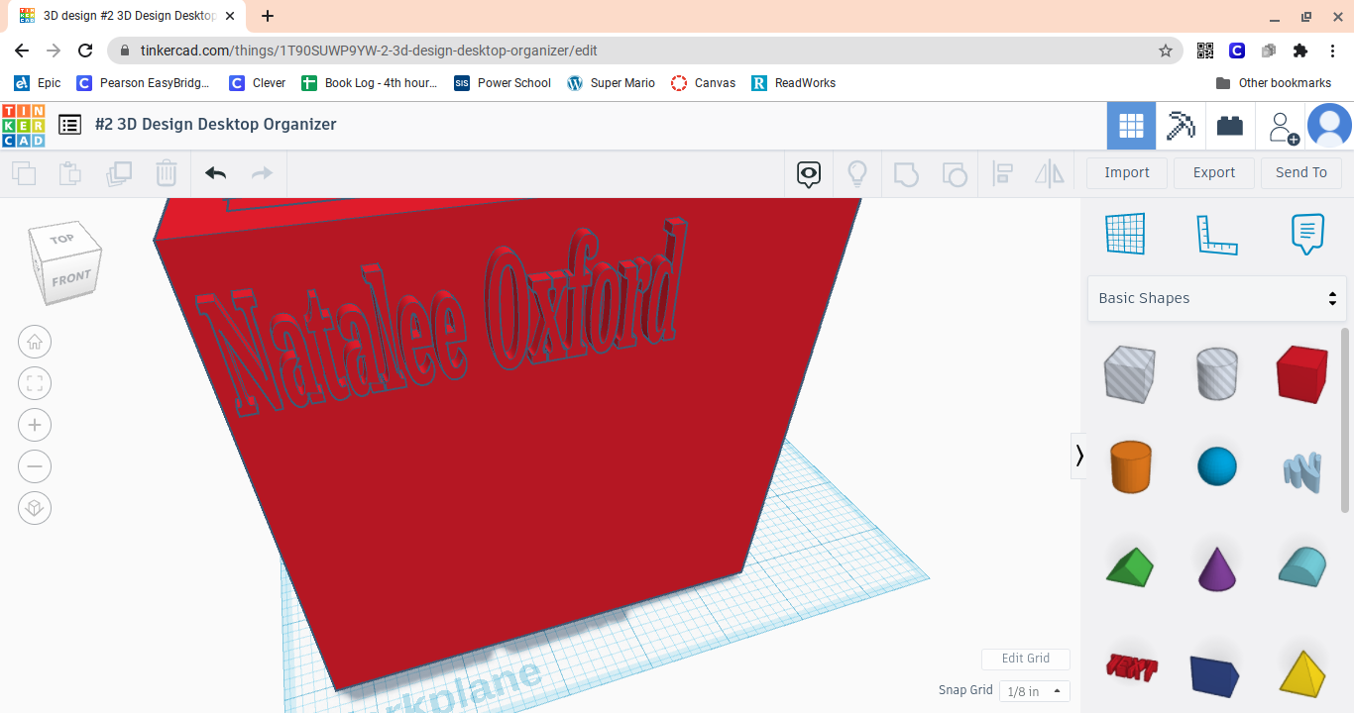The image size is (1354, 713).
Task: Switch to the 3D design browser tab
Action: (119, 16)
